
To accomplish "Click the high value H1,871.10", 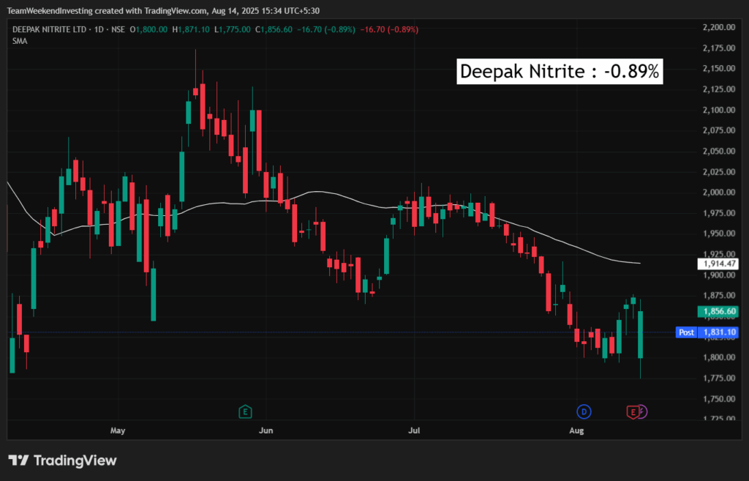I will tap(191, 29).
